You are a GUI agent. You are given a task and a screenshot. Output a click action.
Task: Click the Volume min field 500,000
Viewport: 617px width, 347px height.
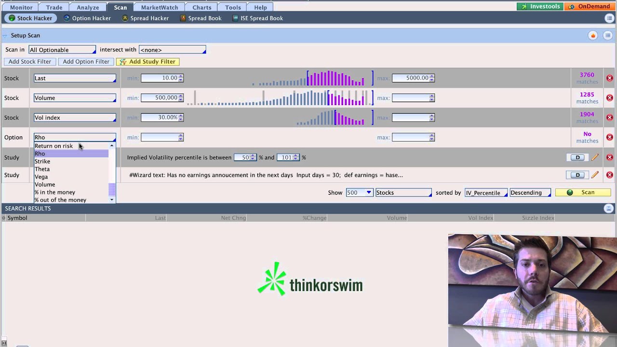coord(160,98)
